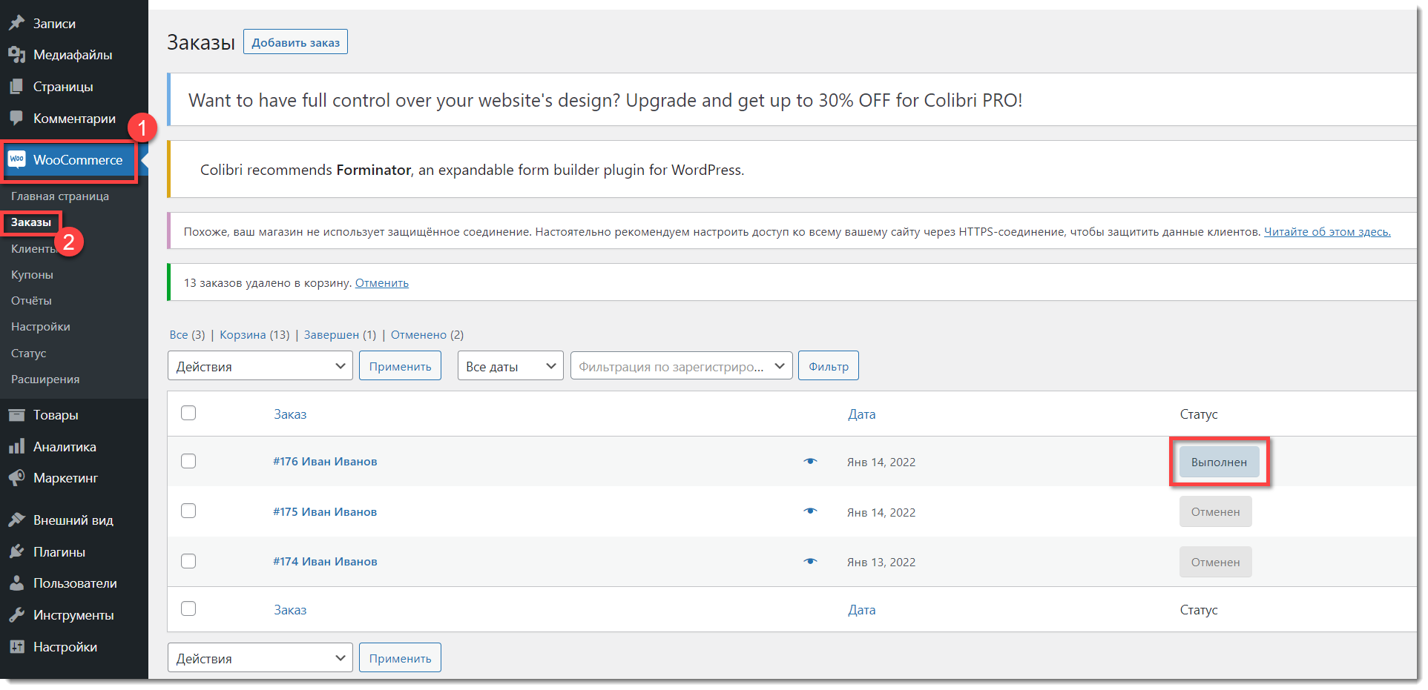Tick the select-all checkbox in table footer

coord(188,608)
